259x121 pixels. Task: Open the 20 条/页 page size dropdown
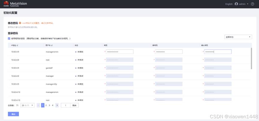(x=28, y=105)
